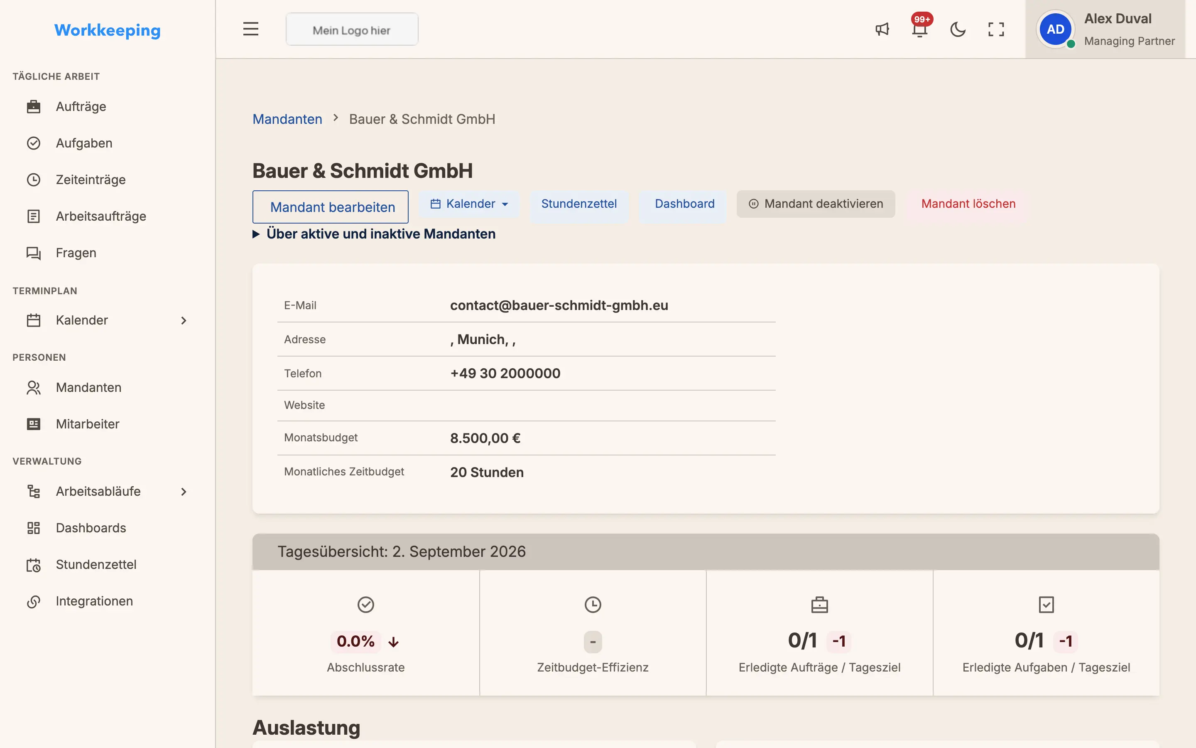The width and height of the screenshot is (1196, 748).
Task: Expand the Arbeitsabläufe sidebar chevron
Action: pyautogui.click(x=184, y=492)
